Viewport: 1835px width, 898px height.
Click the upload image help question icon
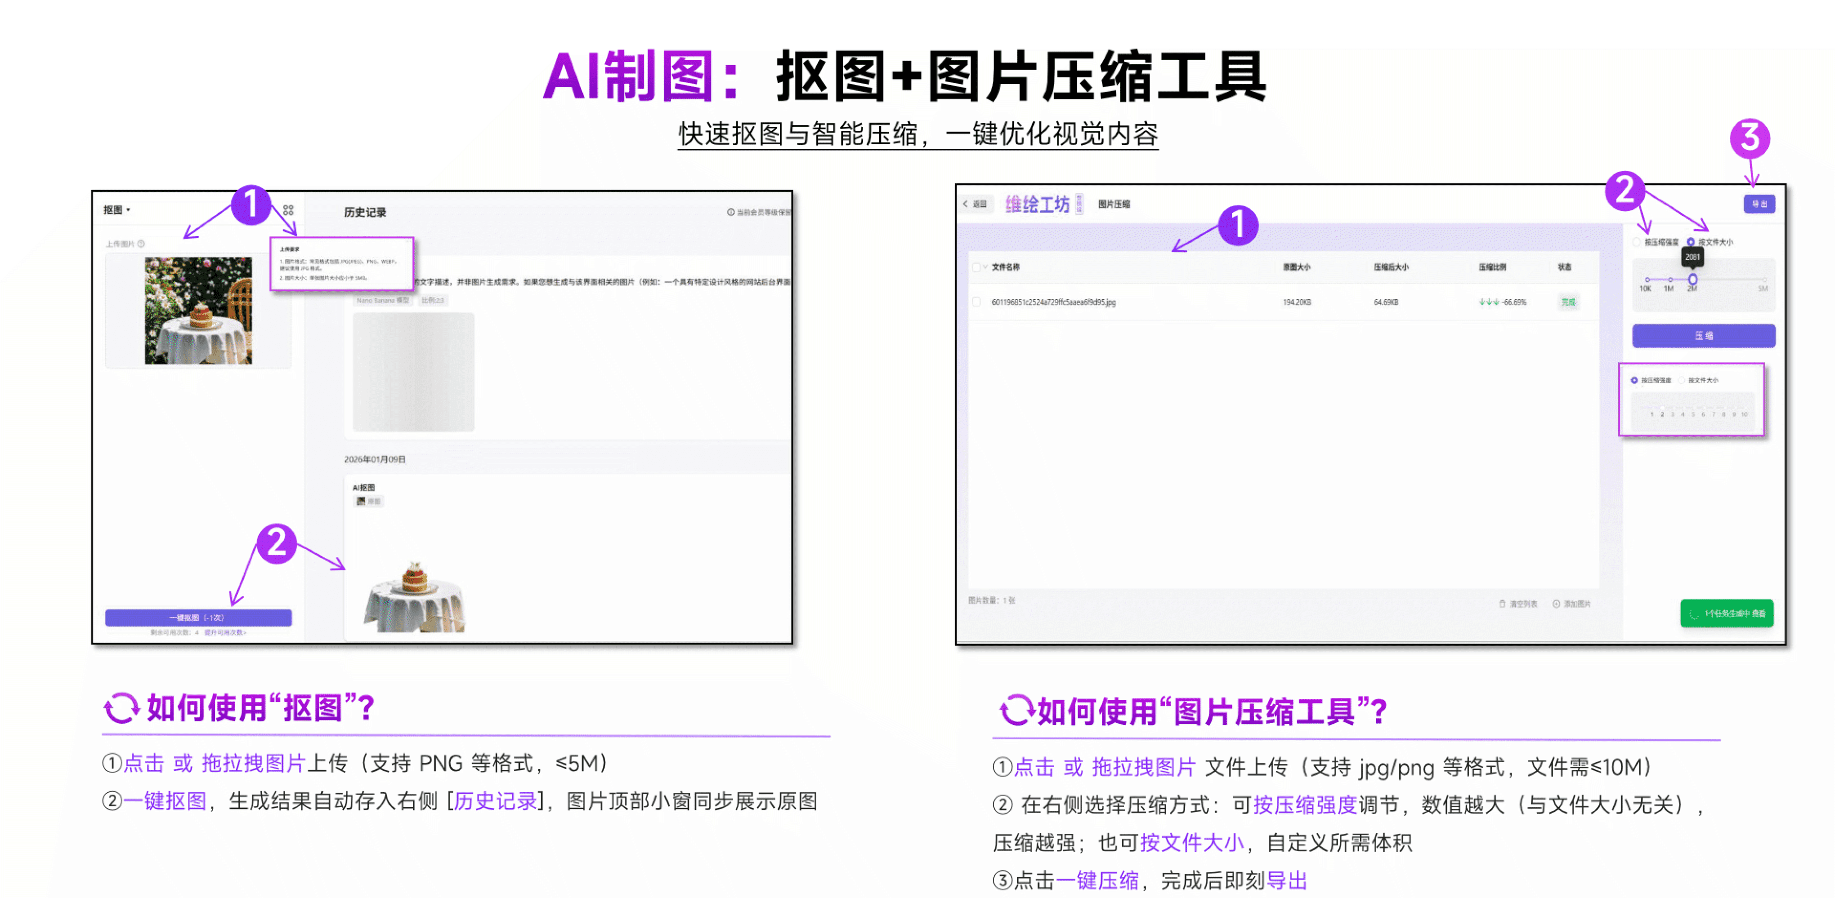click(141, 244)
